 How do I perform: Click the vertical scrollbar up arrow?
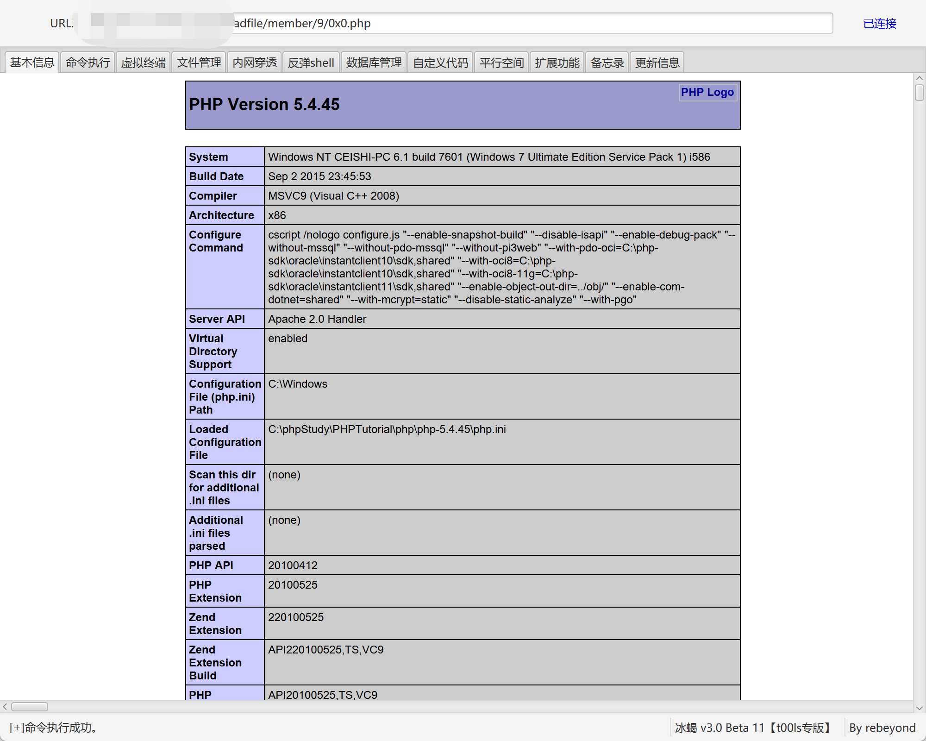[920, 78]
